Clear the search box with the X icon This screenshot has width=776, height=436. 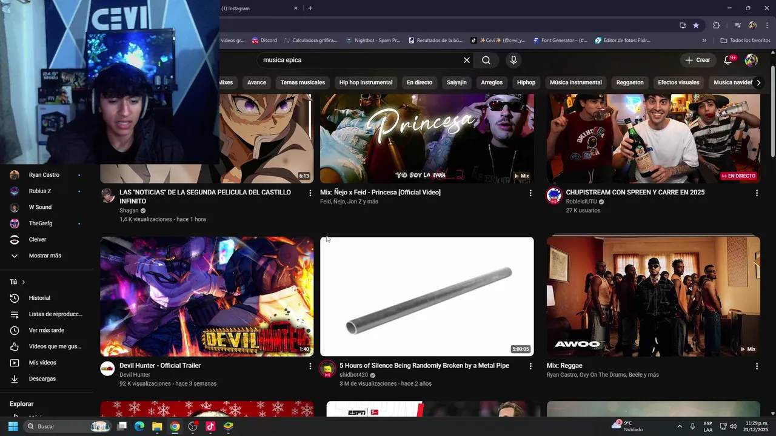click(x=467, y=60)
